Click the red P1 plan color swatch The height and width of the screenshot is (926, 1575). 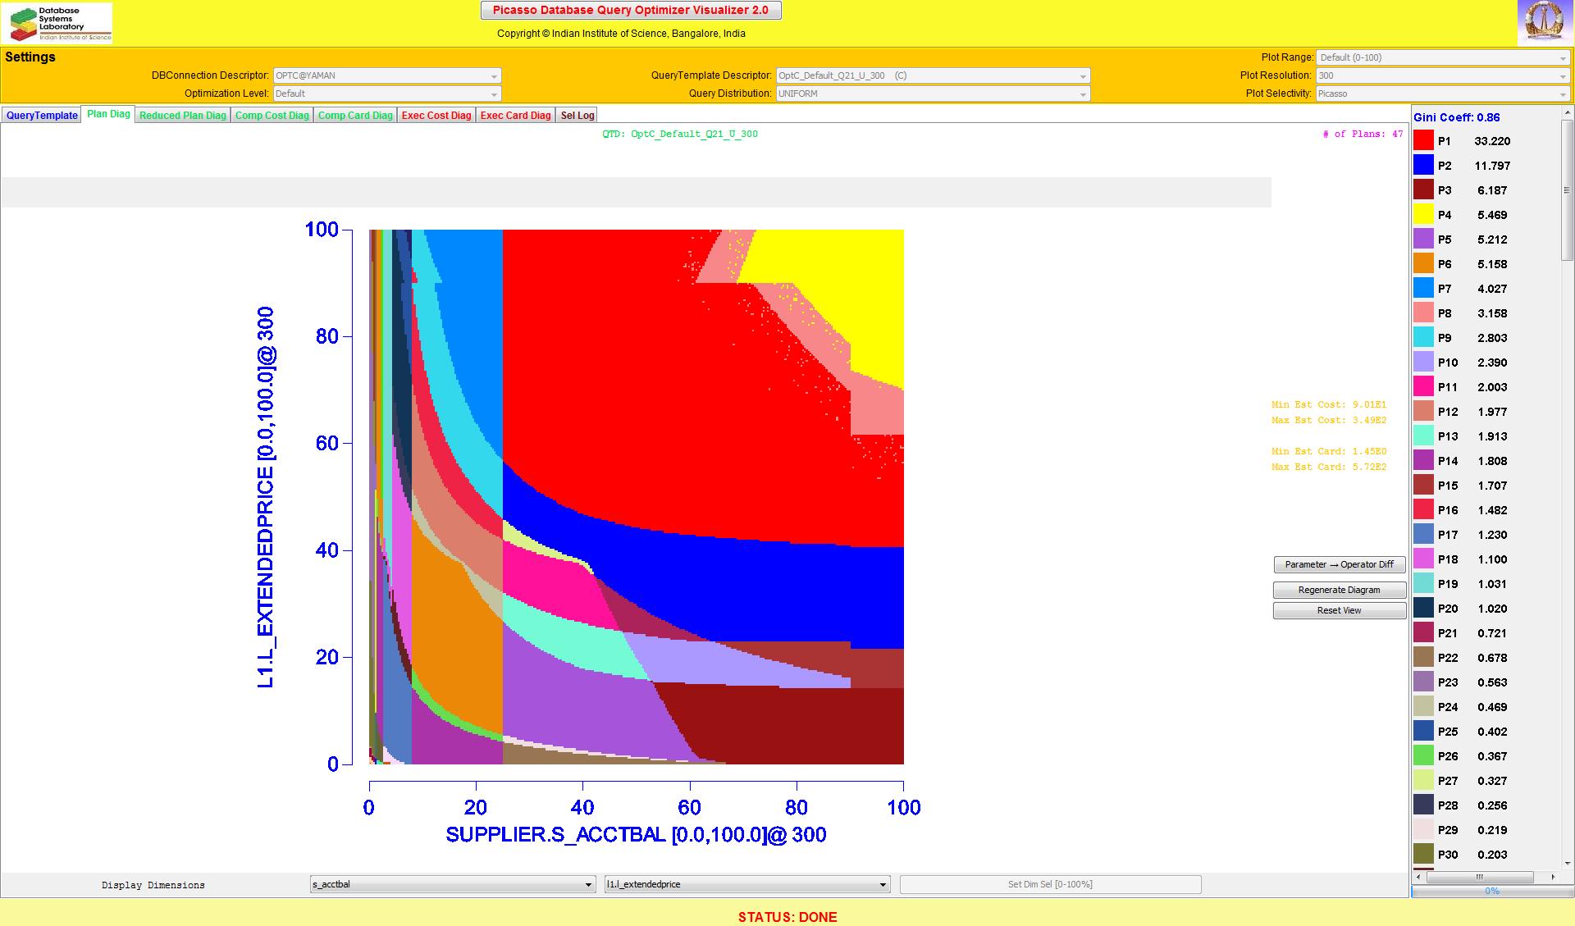1423,141
